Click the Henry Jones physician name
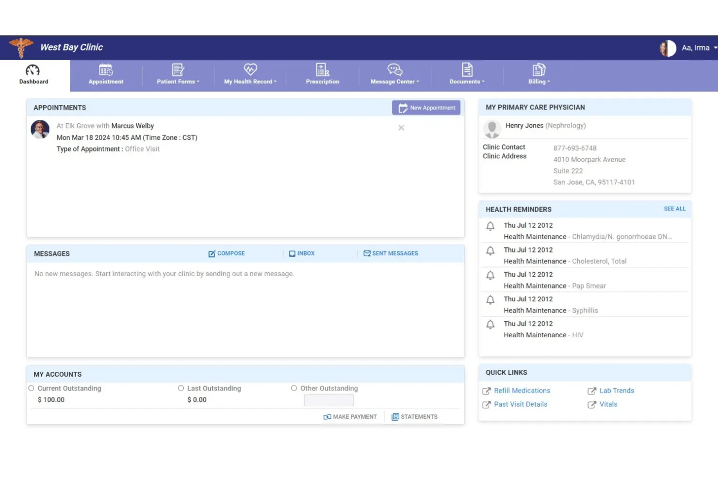This screenshot has height=479, width=718. point(524,126)
